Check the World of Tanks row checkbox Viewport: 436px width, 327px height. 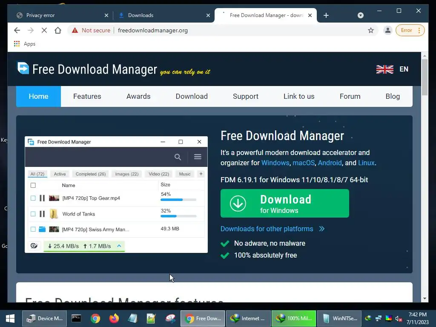pos(33,214)
